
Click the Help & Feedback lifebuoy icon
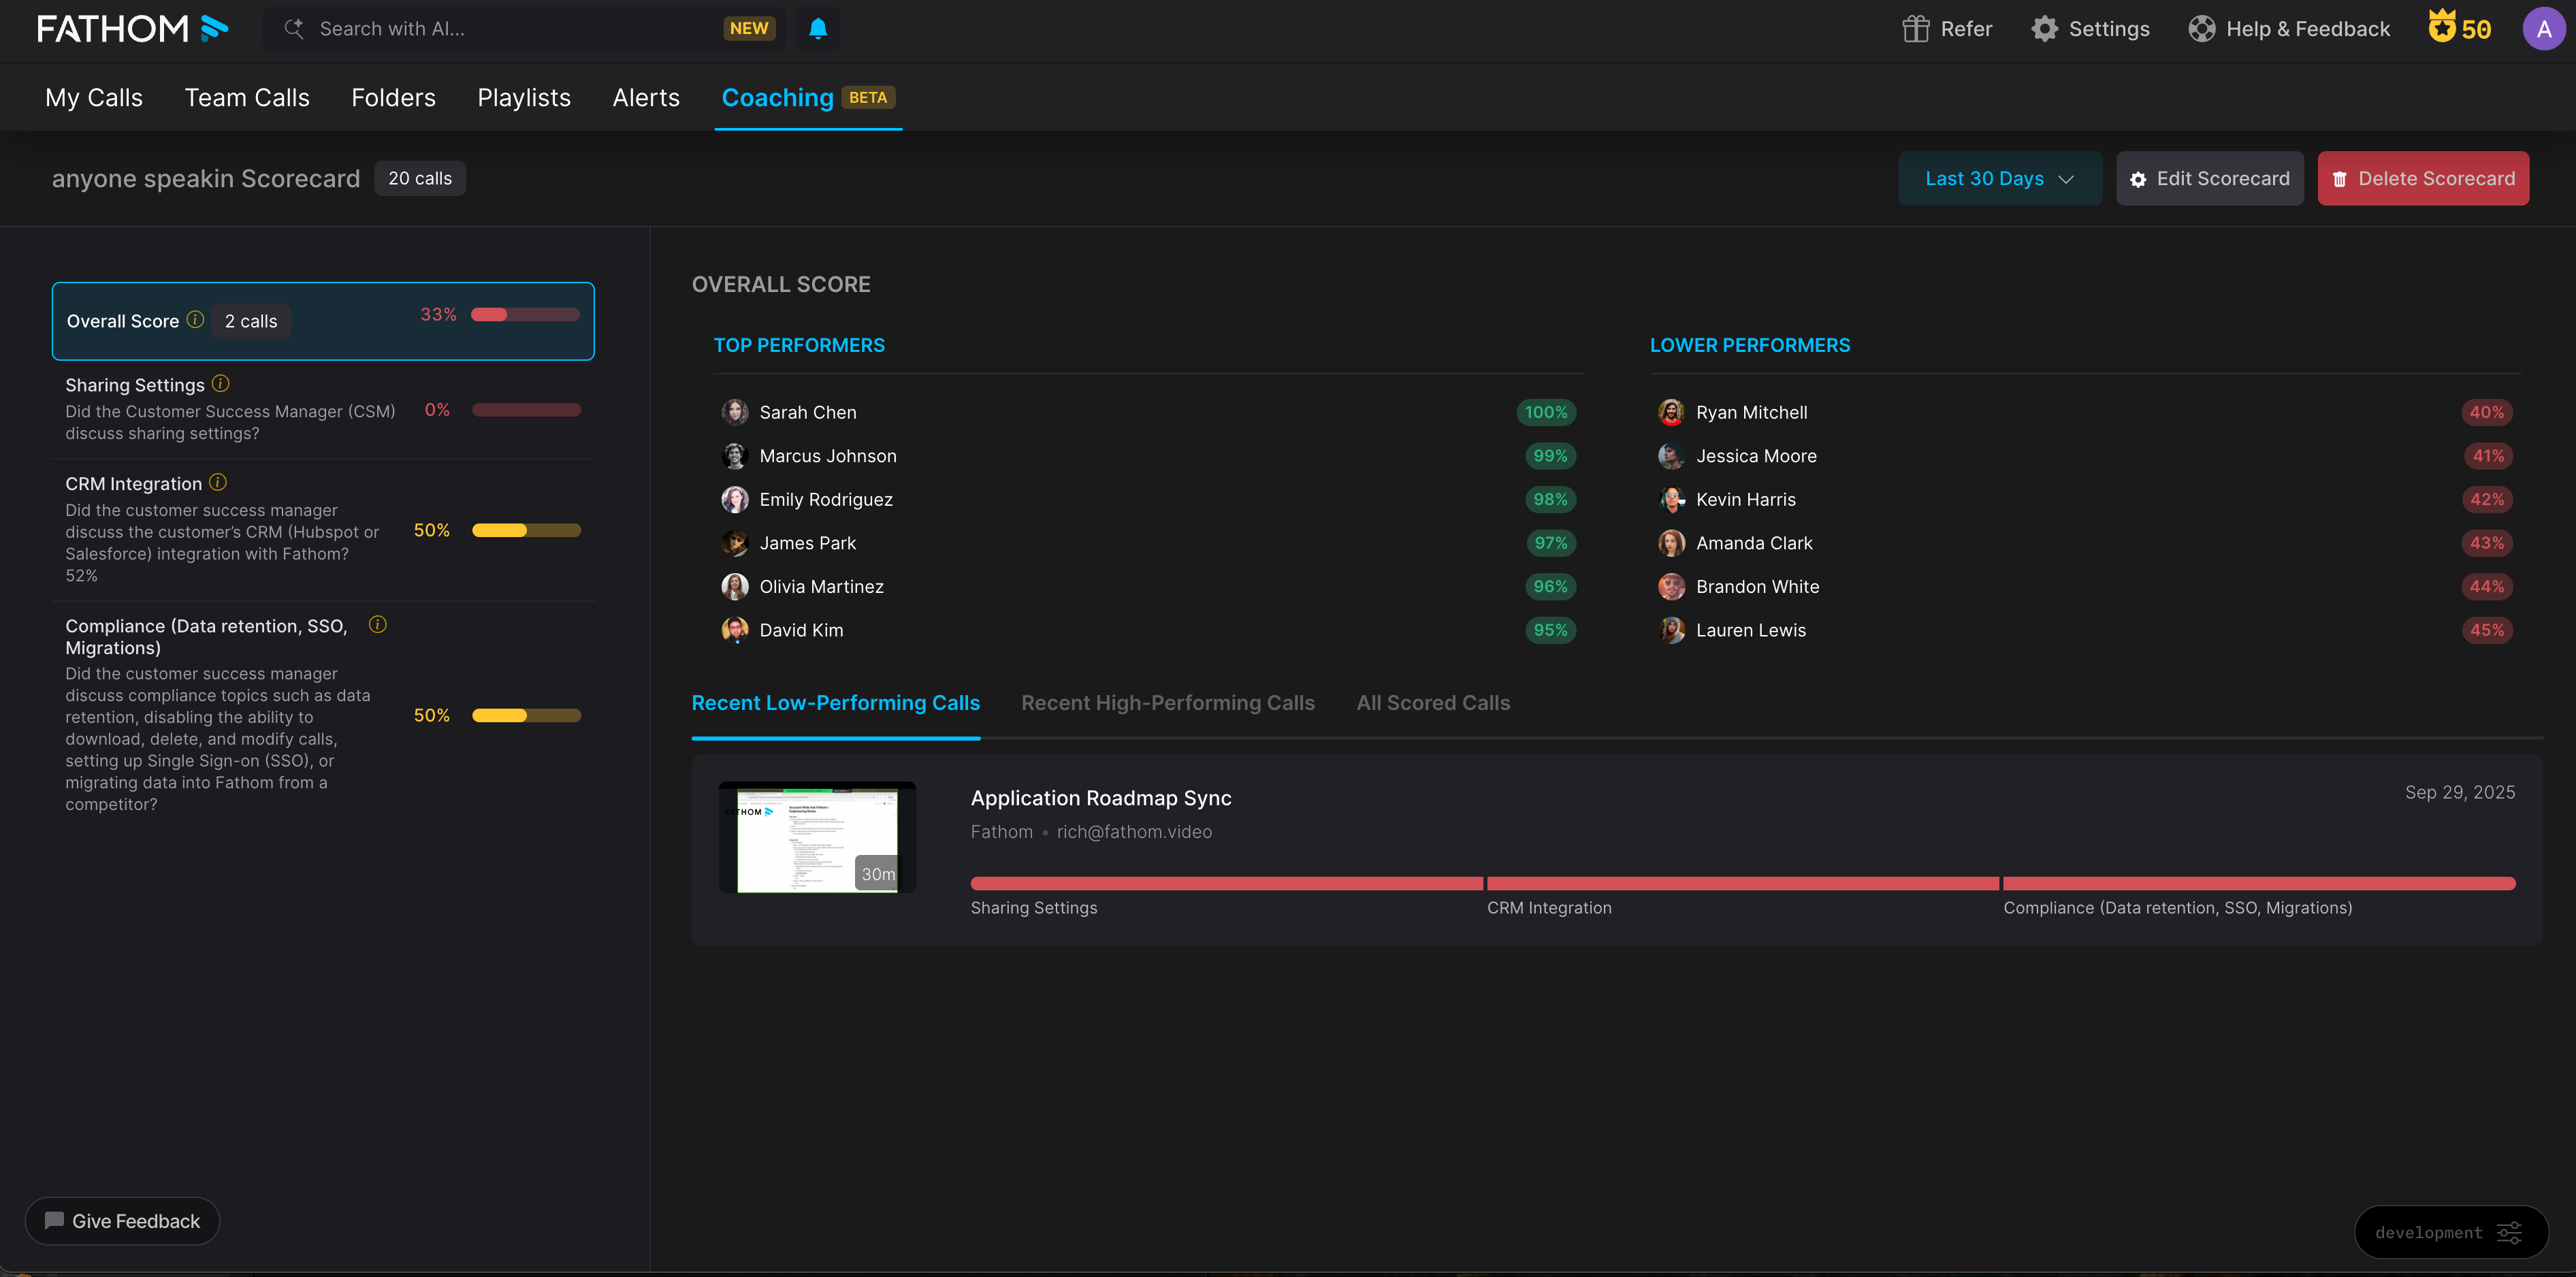[x=2201, y=29]
